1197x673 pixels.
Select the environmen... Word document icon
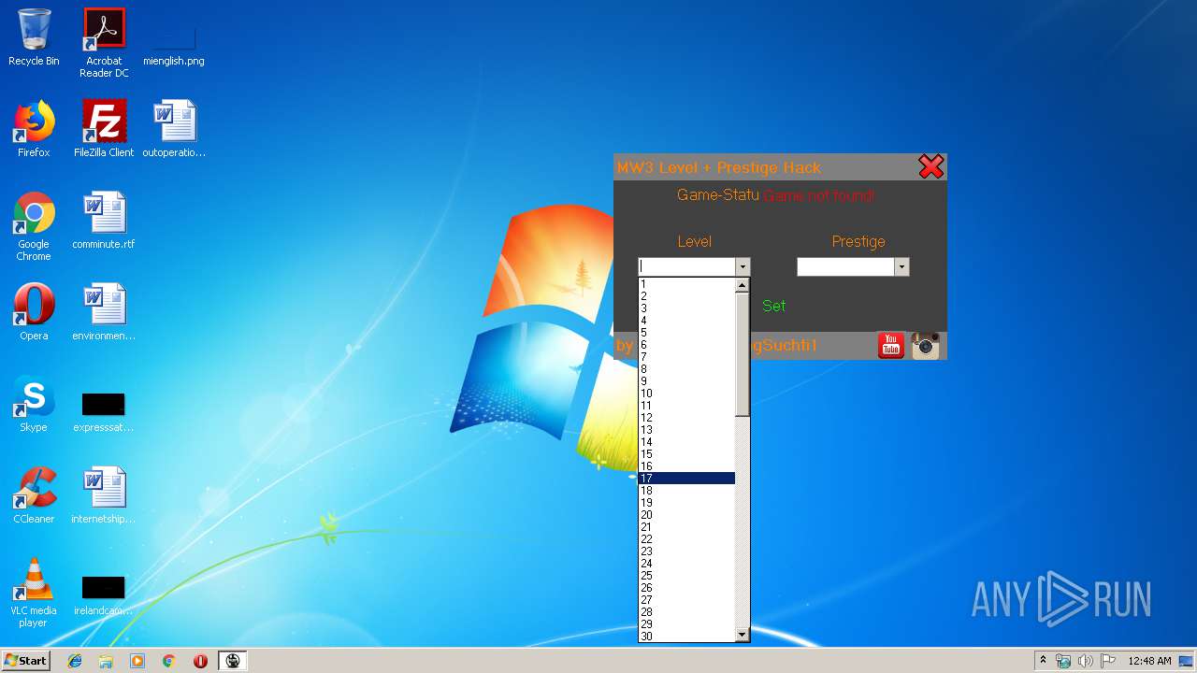(x=104, y=312)
